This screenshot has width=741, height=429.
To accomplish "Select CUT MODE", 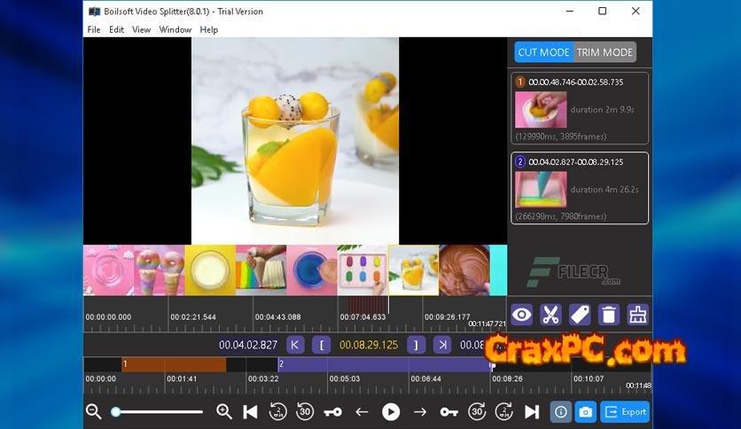I will point(544,52).
